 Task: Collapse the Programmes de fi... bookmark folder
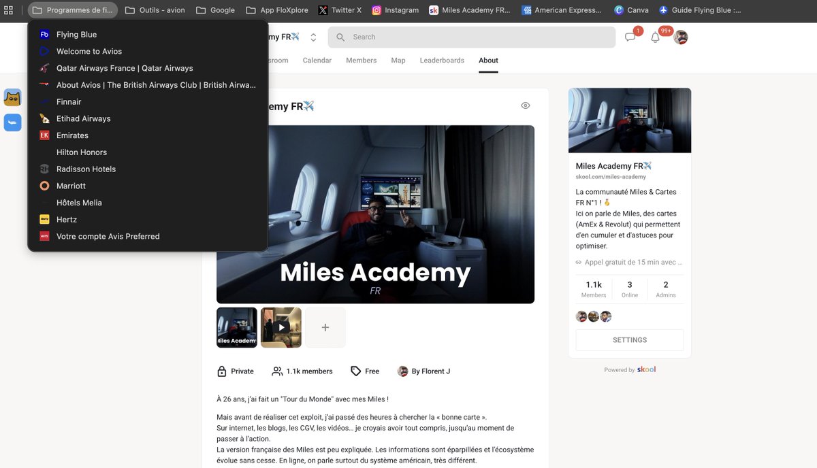(x=73, y=10)
